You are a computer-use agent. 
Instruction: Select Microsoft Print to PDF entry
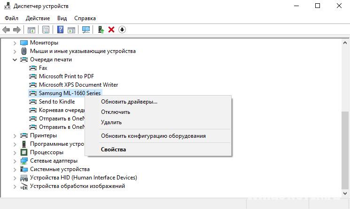(x=67, y=76)
